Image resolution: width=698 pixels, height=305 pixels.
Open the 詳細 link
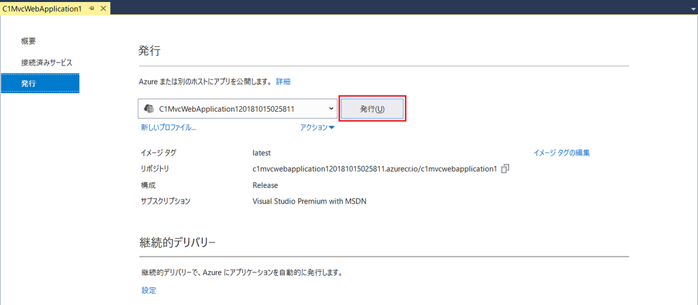pyautogui.click(x=283, y=82)
